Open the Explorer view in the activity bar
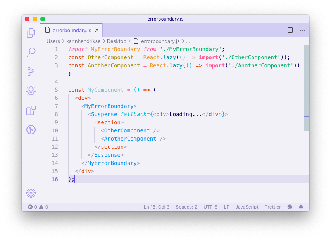Image resolution: width=331 pixels, height=240 pixels. click(x=31, y=33)
